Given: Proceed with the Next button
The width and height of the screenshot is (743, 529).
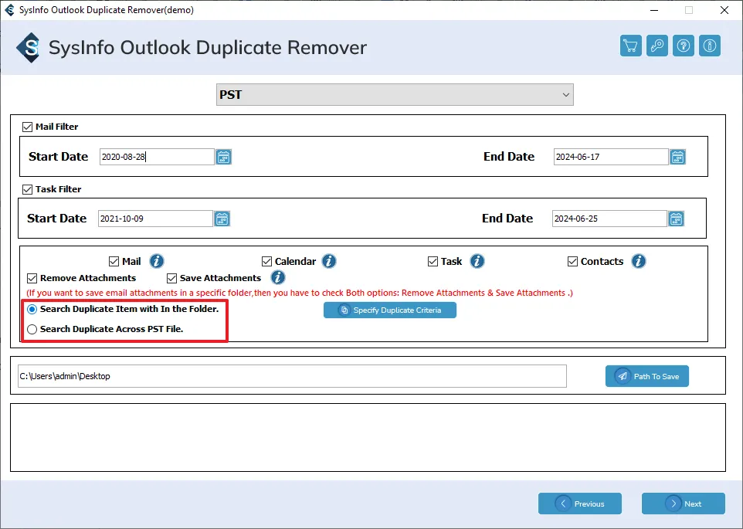Looking at the screenshot, I should click(x=684, y=504).
